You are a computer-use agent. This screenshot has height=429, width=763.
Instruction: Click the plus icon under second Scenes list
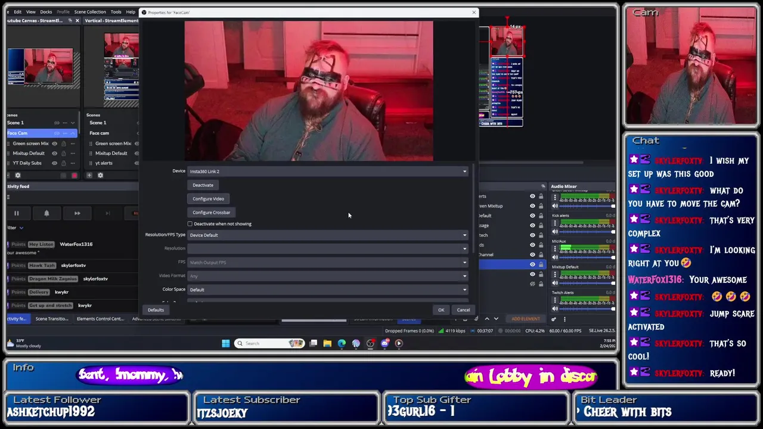(x=89, y=175)
